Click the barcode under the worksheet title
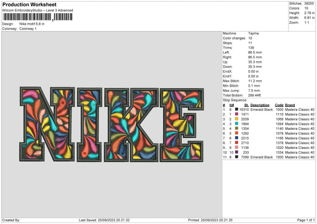The height and width of the screenshot is (224, 317). [38, 17]
